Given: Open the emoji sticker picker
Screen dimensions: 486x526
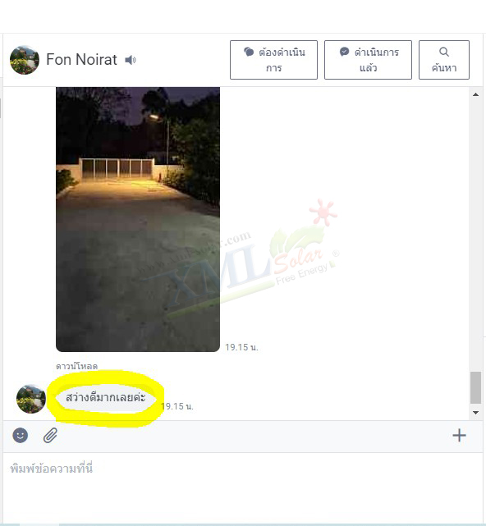Looking at the screenshot, I should pyautogui.click(x=21, y=436).
